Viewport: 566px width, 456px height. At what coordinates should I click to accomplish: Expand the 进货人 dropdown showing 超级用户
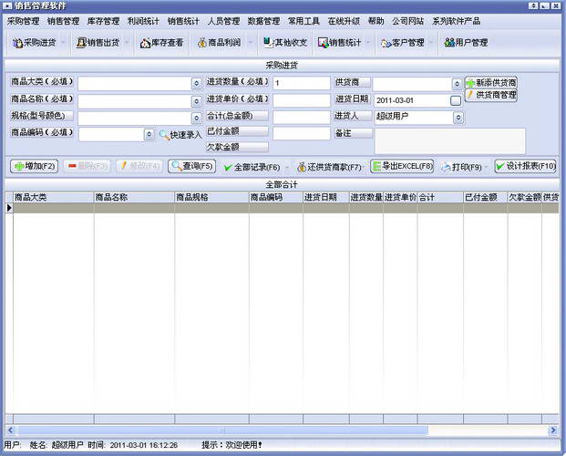(458, 118)
